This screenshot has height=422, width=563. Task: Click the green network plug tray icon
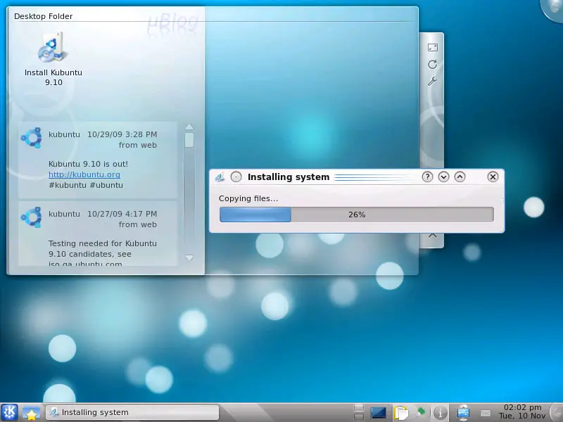coord(420,412)
